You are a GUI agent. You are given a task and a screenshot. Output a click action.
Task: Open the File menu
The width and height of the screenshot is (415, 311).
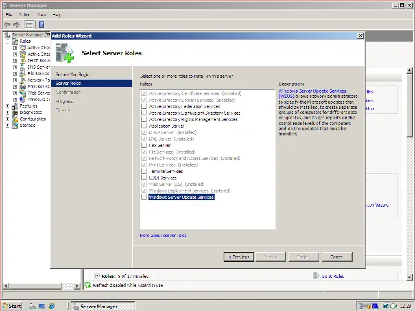click(9, 15)
